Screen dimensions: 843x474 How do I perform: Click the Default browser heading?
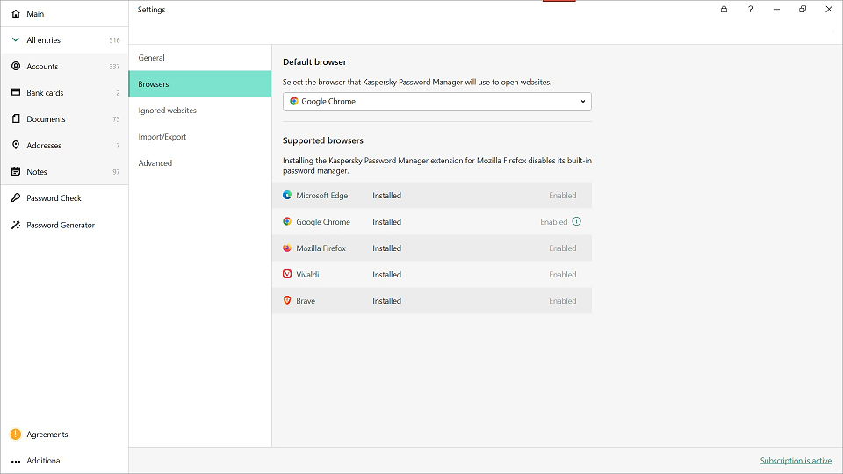(314, 61)
